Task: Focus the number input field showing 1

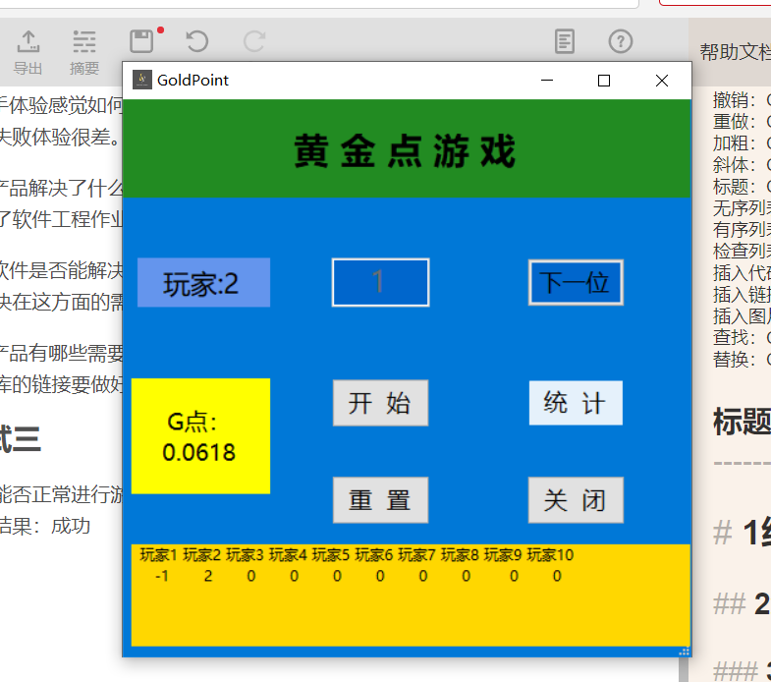Action: click(380, 282)
